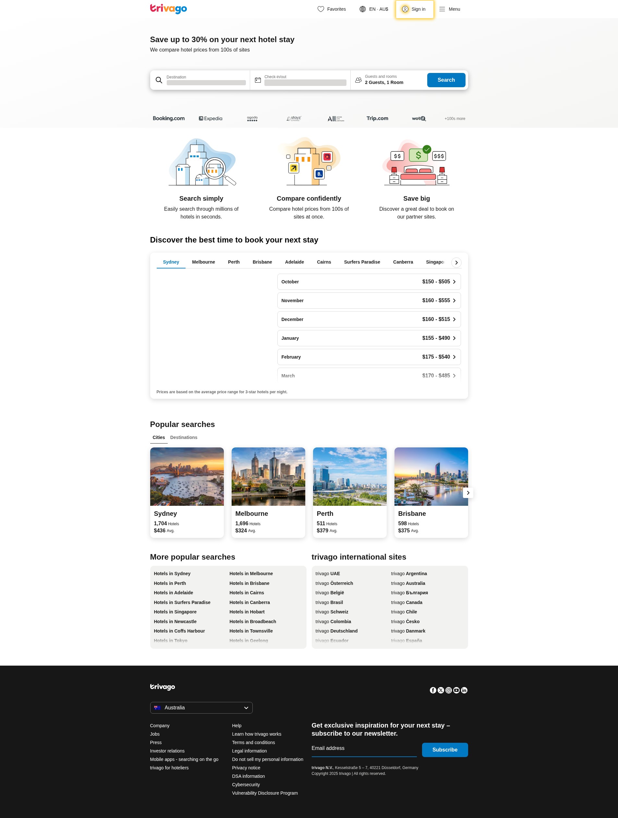Click the Trip.com partner logo
Screen dimensions: 618x818
tap(378, 118)
